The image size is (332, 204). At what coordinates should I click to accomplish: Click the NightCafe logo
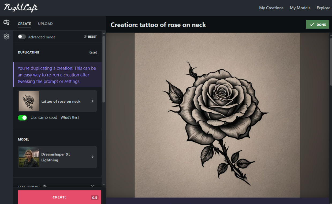click(x=21, y=7)
